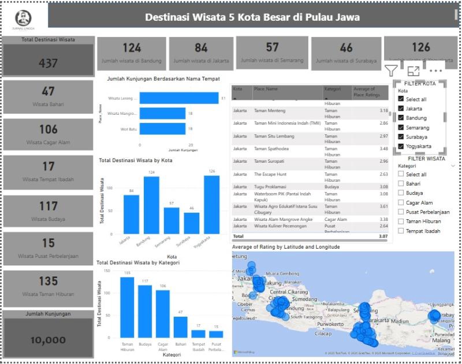Select the Taman Menteng row in the table
The height and width of the screenshot is (364, 462).
pyautogui.click(x=310, y=113)
